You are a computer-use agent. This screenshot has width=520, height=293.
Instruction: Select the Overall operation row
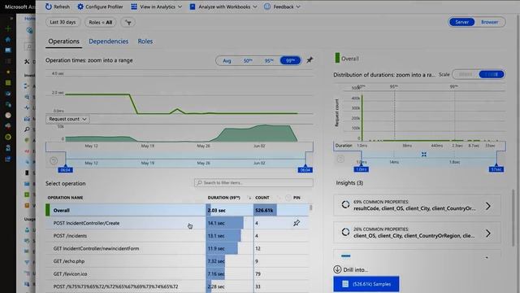pos(177,210)
